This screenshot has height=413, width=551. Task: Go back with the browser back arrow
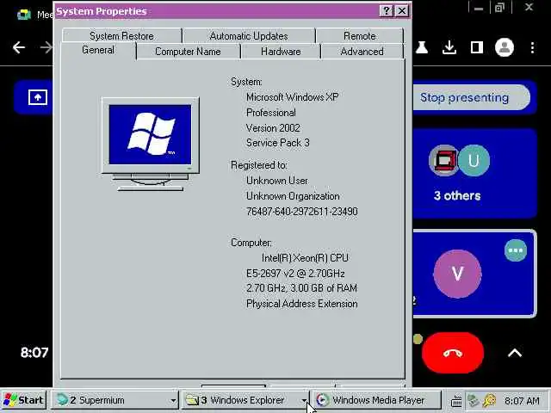tap(19, 47)
